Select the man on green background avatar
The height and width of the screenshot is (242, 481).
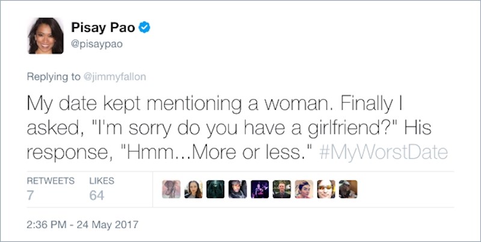[x=281, y=189]
